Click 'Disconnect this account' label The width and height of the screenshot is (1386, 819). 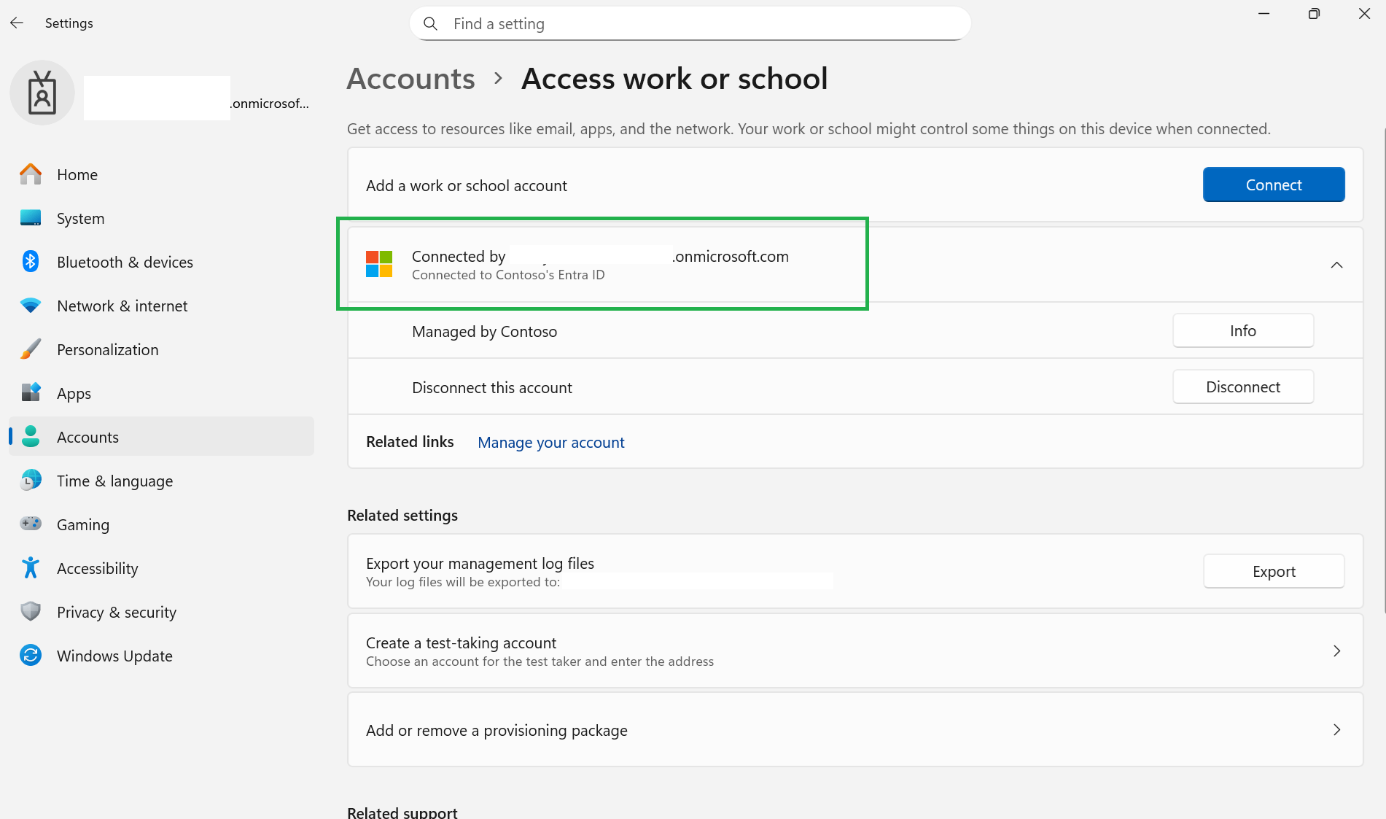pyautogui.click(x=492, y=388)
